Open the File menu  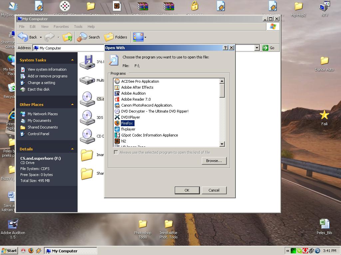point(22,27)
